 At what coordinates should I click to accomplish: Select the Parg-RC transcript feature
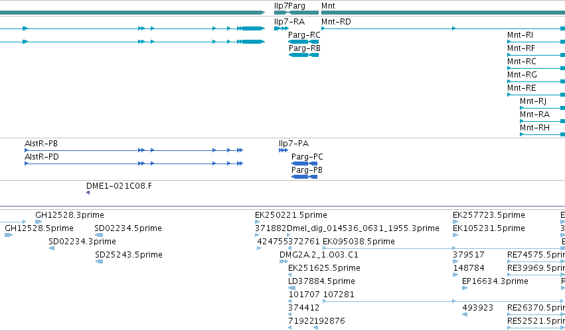pyautogui.click(x=303, y=42)
